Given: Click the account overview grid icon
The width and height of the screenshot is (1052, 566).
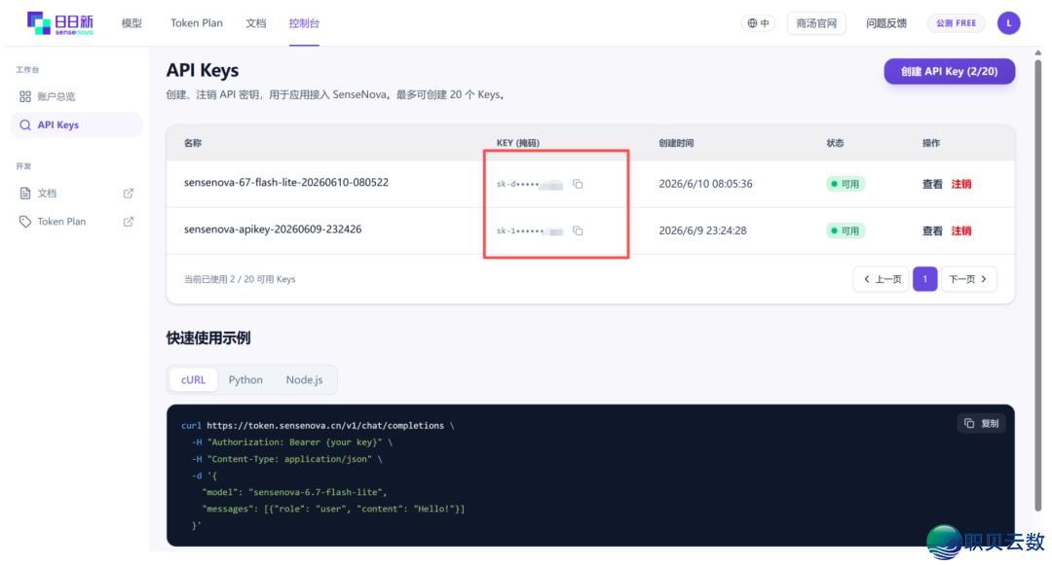Looking at the screenshot, I should [24, 96].
